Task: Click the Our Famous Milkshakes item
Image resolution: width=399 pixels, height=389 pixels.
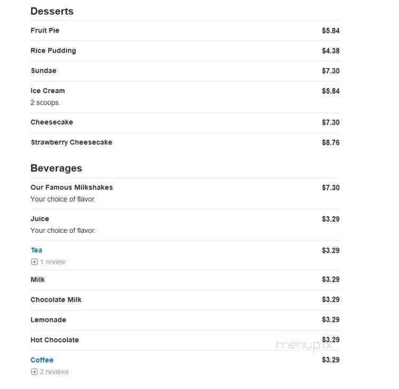Action: pyautogui.click(x=71, y=187)
